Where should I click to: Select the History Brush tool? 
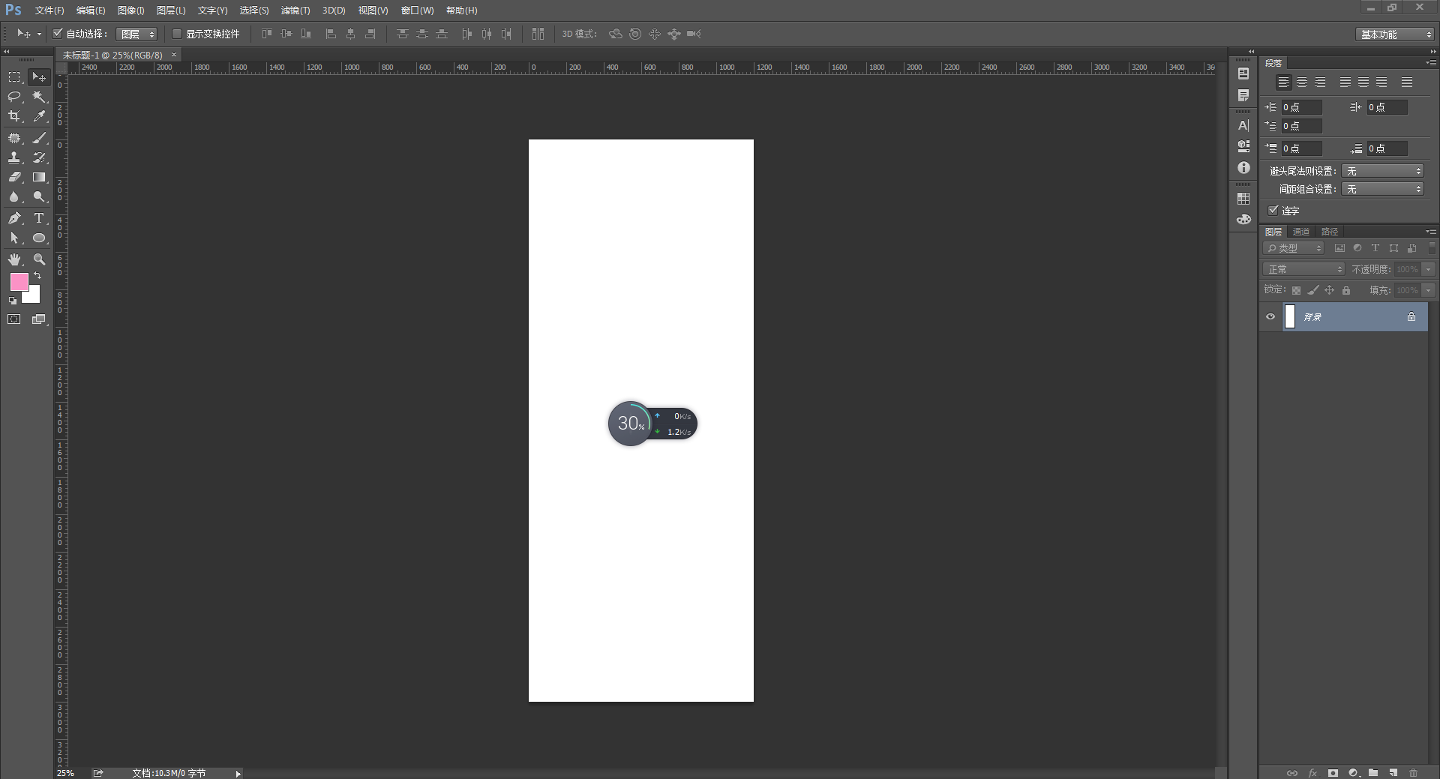39,157
